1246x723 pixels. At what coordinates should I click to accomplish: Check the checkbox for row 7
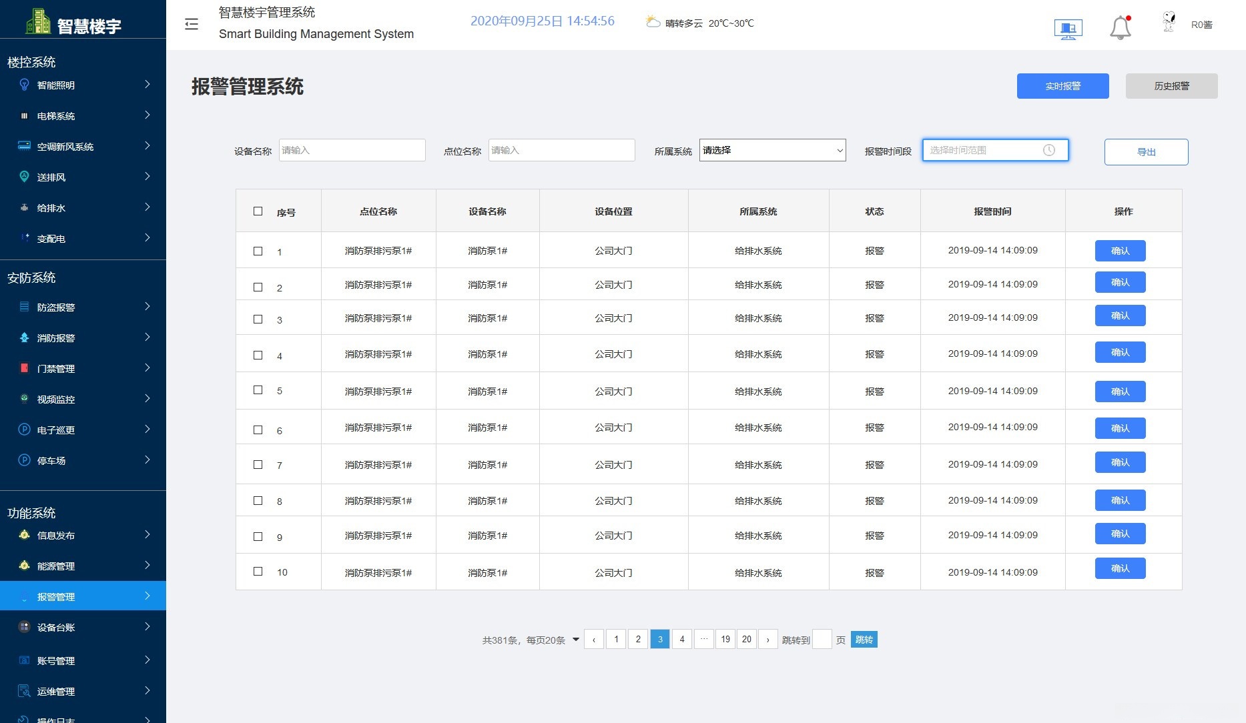(258, 465)
